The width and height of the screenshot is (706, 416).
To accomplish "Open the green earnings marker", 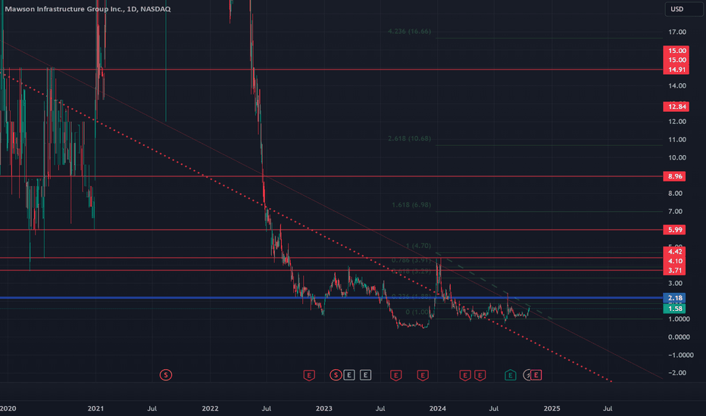I will 510,374.
